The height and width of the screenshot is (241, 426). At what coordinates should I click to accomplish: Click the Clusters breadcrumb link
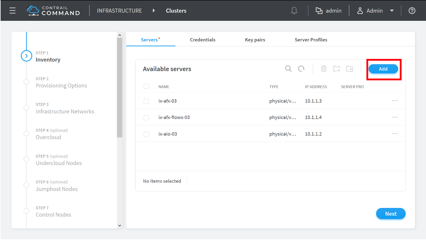(176, 11)
